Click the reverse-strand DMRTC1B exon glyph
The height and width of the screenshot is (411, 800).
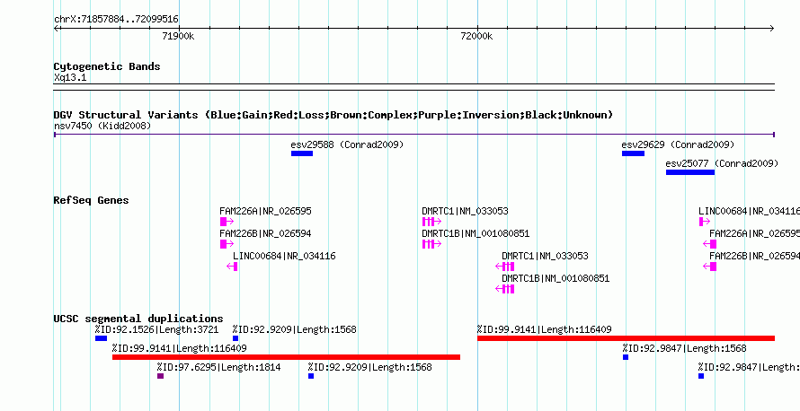[x=504, y=289]
